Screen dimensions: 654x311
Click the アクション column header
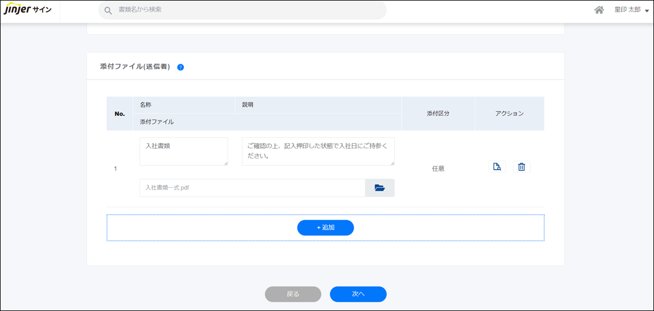(x=509, y=114)
